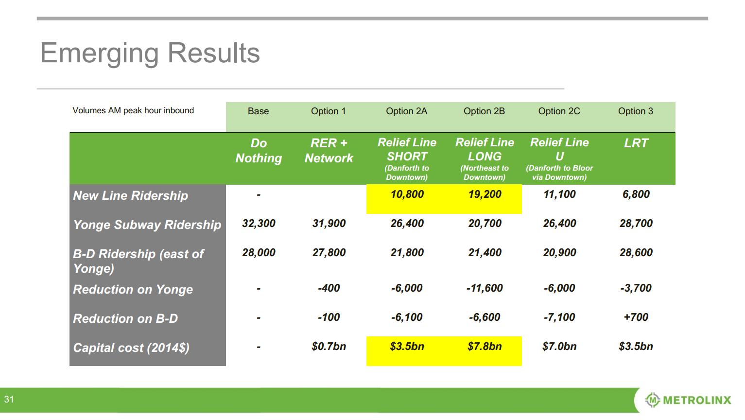Select the Base column header
Viewport: 745px width, 420px height.
pyautogui.click(x=258, y=111)
